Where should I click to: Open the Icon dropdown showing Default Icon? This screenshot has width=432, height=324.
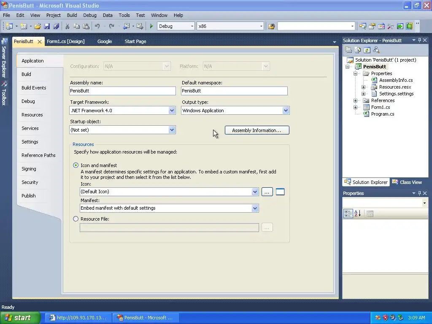(x=255, y=192)
